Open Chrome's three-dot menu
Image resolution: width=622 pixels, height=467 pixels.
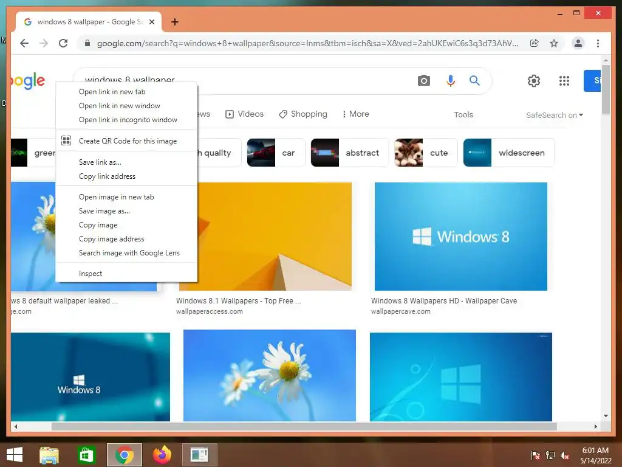pos(598,43)
